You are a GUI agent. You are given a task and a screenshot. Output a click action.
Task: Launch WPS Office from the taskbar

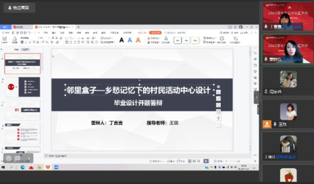tap(48, 167)
